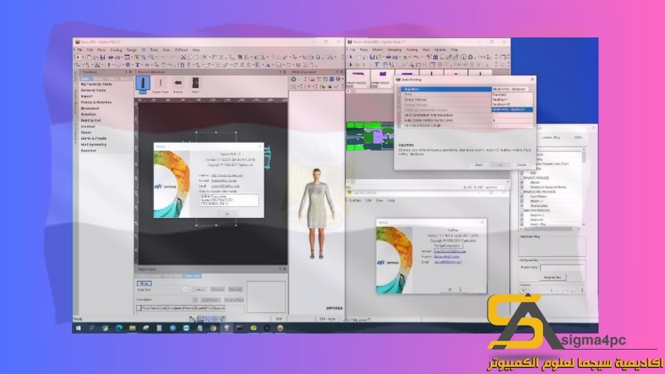Toggle PDS checkbox in license modules list
The image size is (665, 374).
coord(522,172)
